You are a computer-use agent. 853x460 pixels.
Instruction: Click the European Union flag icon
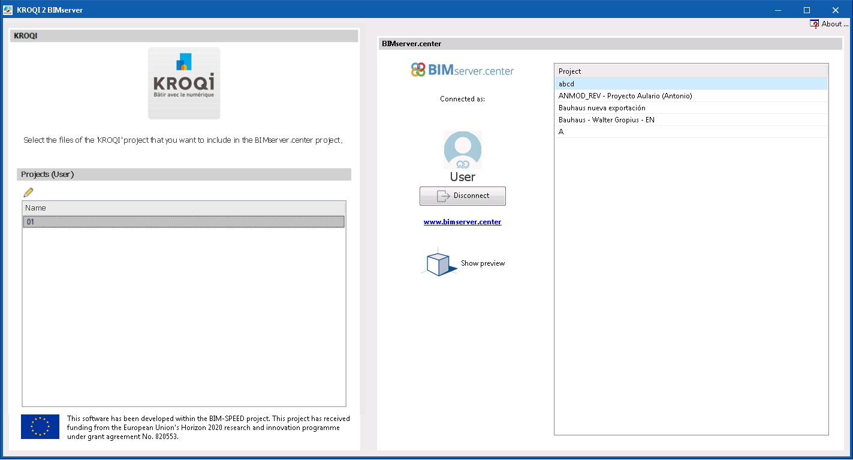pos(40,426)
